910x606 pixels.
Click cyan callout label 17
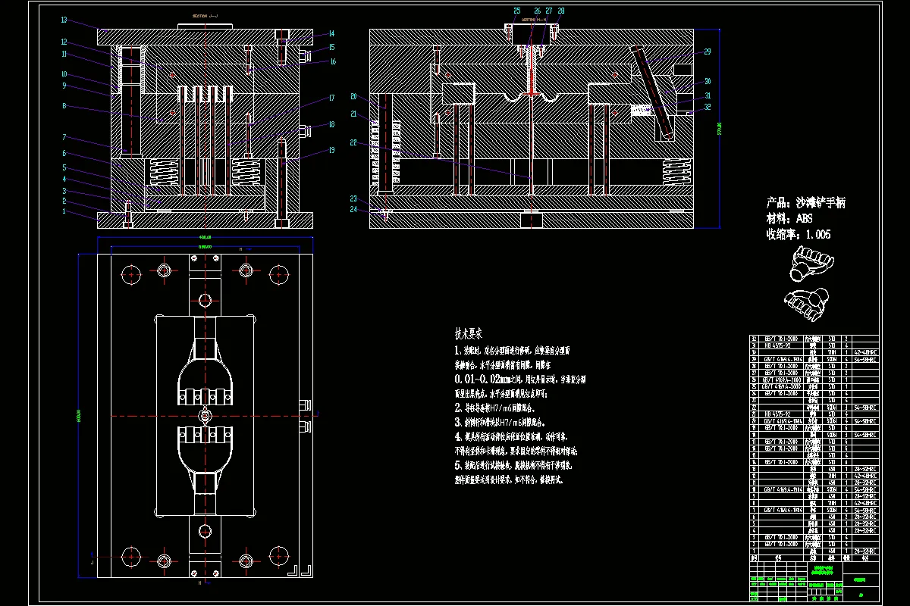point(332,98)
